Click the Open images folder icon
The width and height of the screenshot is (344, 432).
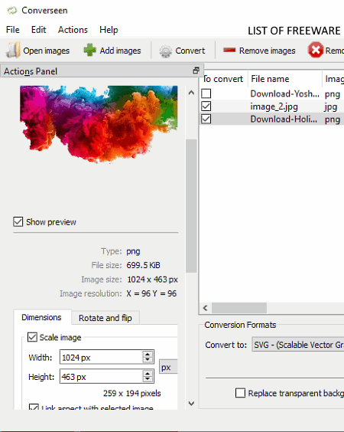click(x=13, y=51)
